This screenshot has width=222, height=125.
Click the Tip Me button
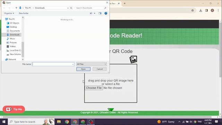coord(14,109)
